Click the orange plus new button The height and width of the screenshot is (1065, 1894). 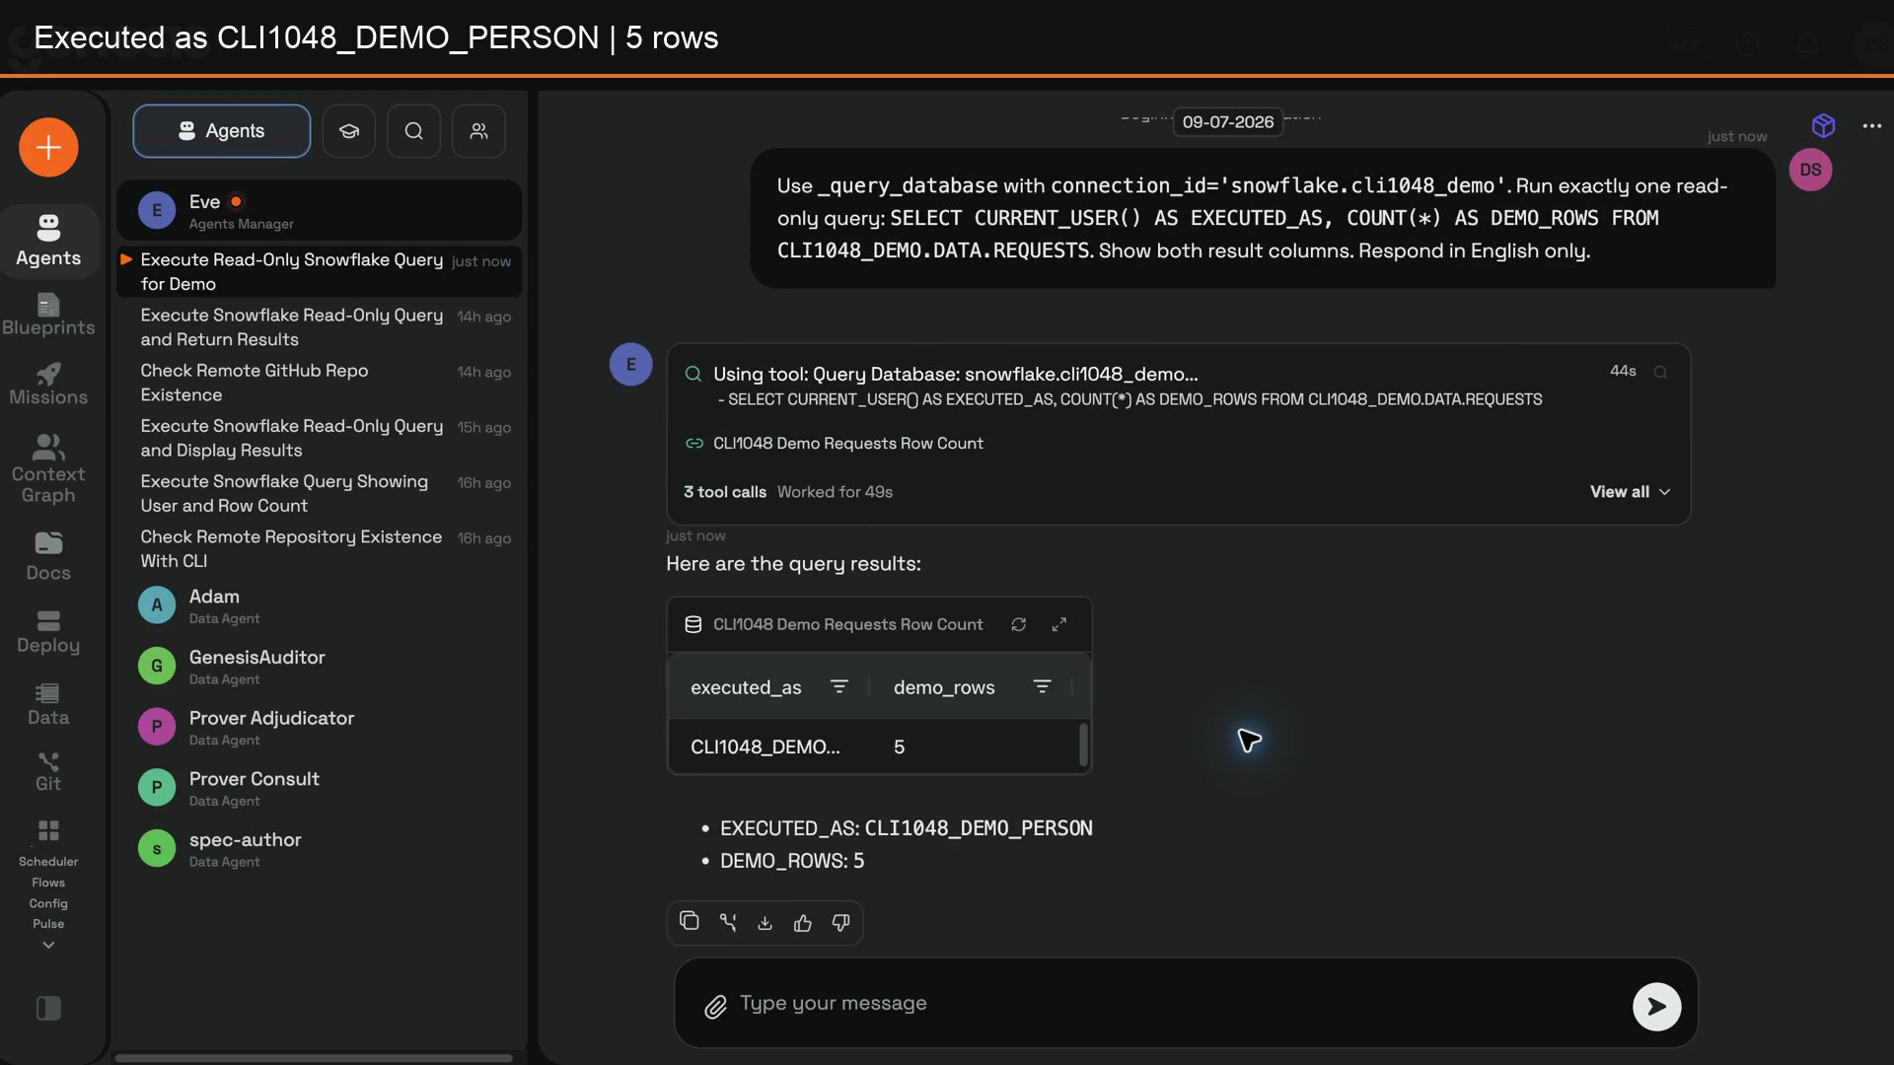pos(48,148)
